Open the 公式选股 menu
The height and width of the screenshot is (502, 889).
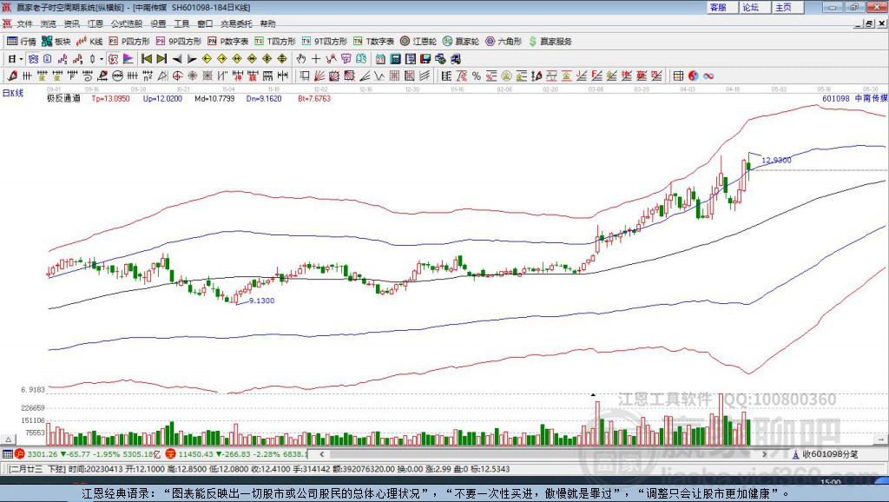click(x=126, y=23)
